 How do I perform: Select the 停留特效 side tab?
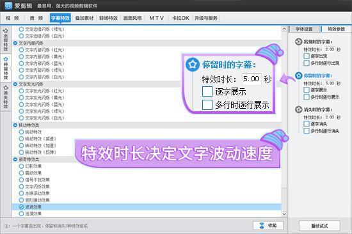[6, 68]
